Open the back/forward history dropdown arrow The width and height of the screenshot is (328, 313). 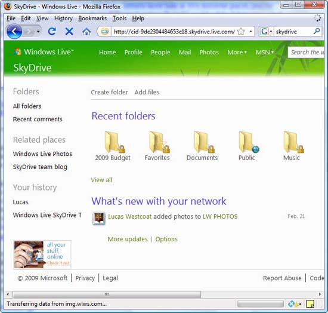pyautogui.click(x=38, y=32)
